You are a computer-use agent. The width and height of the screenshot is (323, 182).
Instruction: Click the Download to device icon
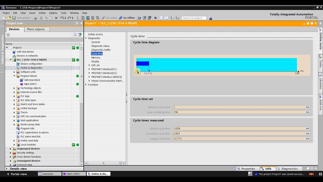[83, 18]
